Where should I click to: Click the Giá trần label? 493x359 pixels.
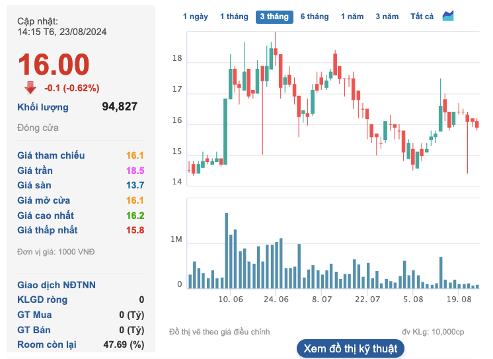35,171
